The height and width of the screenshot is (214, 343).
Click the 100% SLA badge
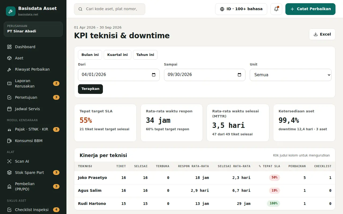pos(273,204)
